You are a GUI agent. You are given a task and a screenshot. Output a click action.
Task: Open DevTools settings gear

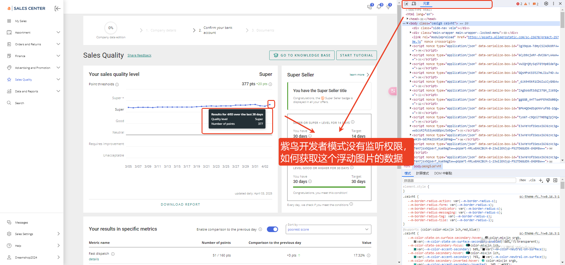point(546,4)
